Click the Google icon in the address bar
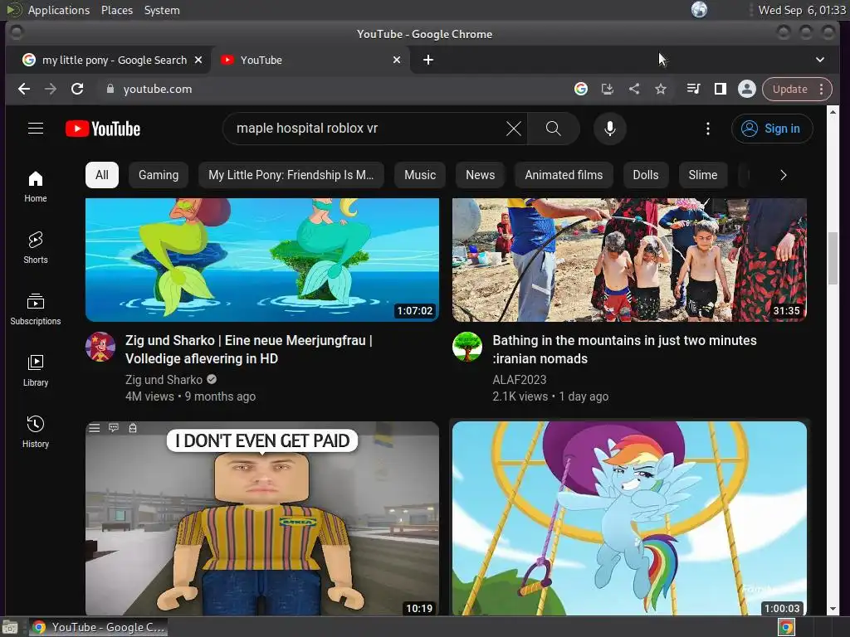The image size is (850, 637). coord(581,89)
